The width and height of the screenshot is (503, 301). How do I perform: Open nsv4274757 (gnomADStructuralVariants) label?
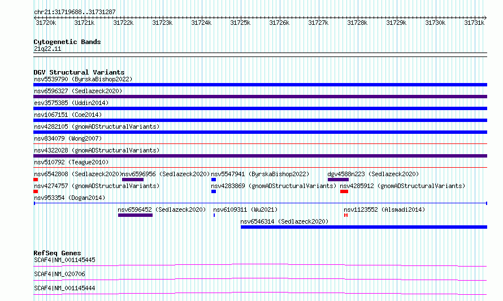tap(97, 186)
